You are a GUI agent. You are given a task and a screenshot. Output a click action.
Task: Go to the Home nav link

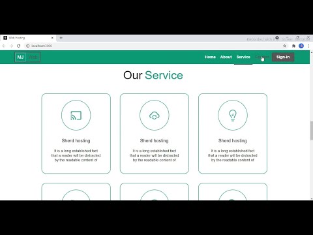tap(210, 57)
